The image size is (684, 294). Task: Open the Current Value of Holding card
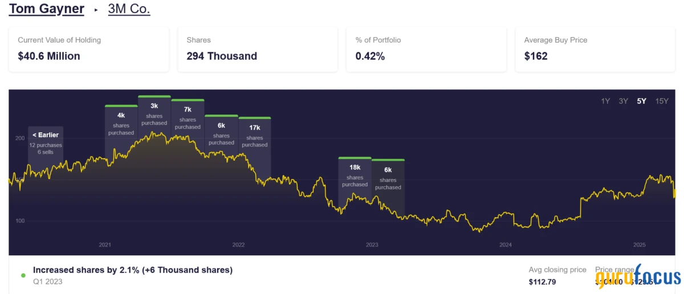click(88, 49)
